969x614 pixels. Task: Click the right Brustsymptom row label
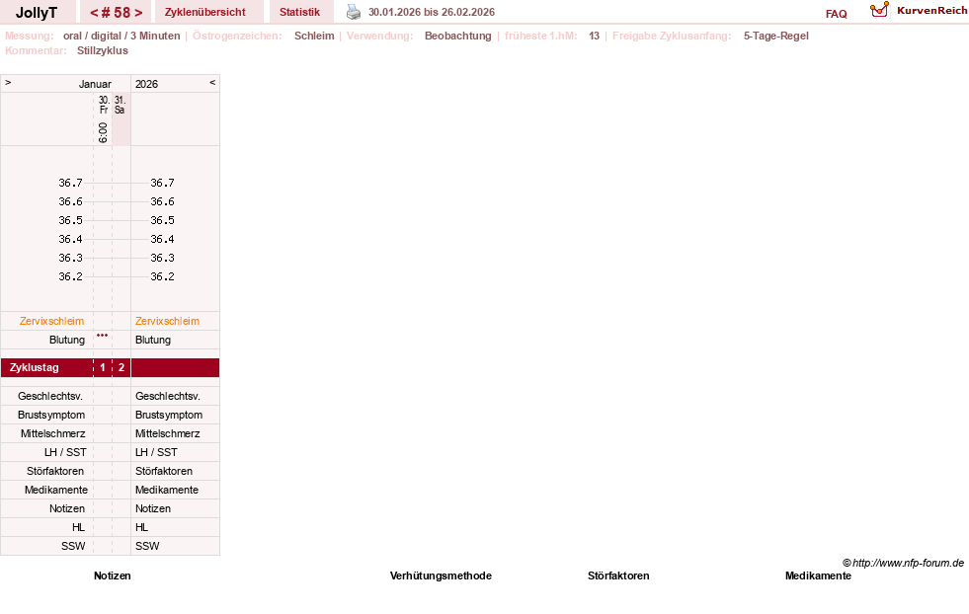(169, 416)
